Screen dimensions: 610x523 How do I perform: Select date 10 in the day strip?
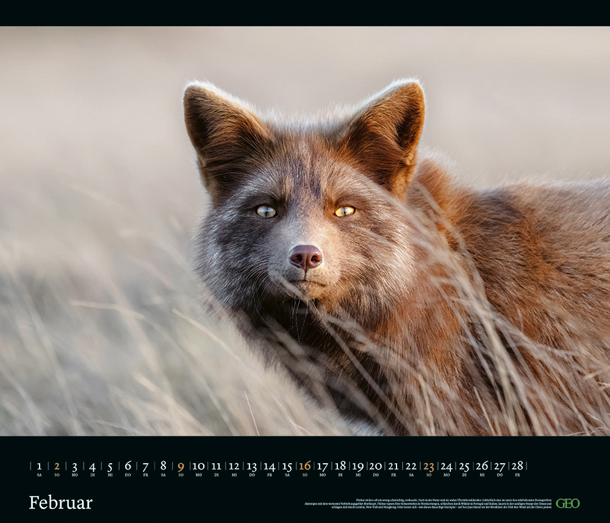click(x=198, y=466)
